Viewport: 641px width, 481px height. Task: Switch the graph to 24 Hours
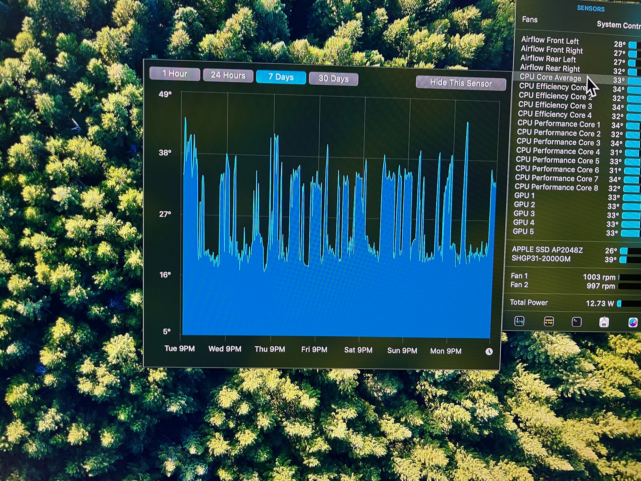(x=228, y=75)
